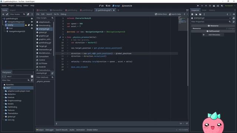This screenshot has width=237, height=133.
Task: Click Add Metadata button
Action: click(x=213, y=35)
